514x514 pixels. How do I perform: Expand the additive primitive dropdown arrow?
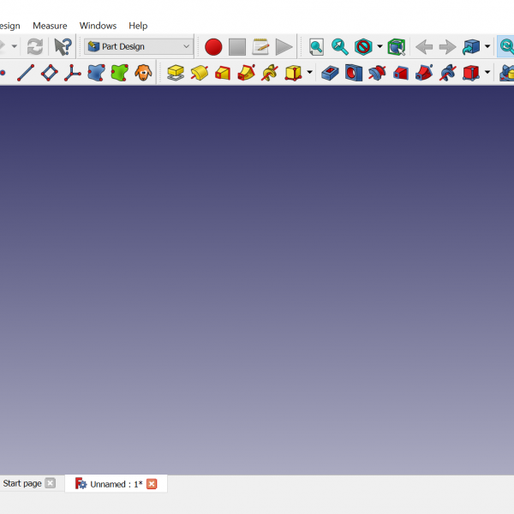click(x=309, y=73)
